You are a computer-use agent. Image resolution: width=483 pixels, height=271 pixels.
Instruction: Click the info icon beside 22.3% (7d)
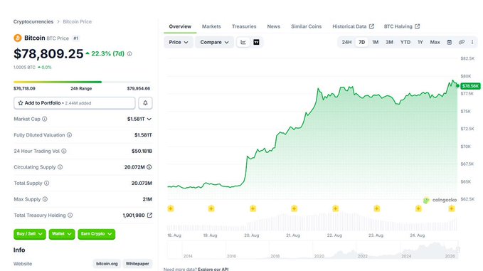tap(129, 54)
